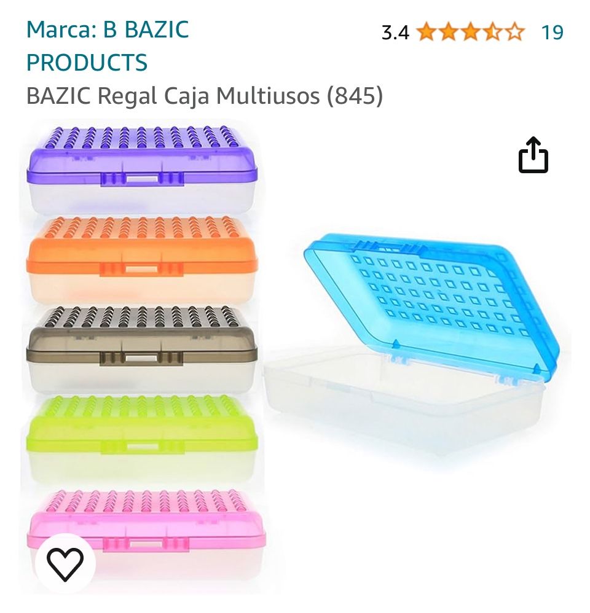Tap the green box in the image
The image size is (590, 613).
[142, 438]
